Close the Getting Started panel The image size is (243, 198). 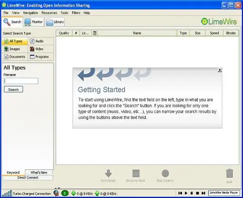tap(219, 70)
